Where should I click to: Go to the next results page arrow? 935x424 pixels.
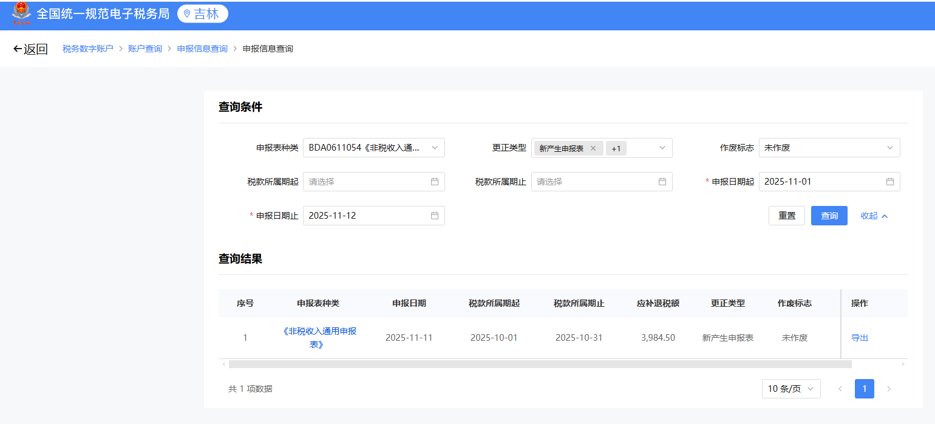click(x=889, y=389)
